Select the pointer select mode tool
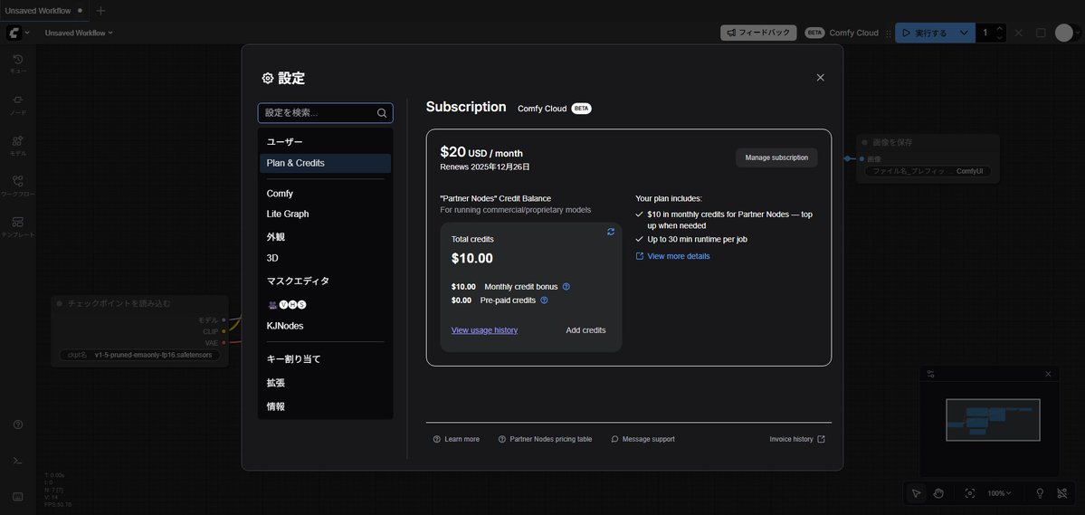The image size is (1085, 515). (x=916, y=493)
